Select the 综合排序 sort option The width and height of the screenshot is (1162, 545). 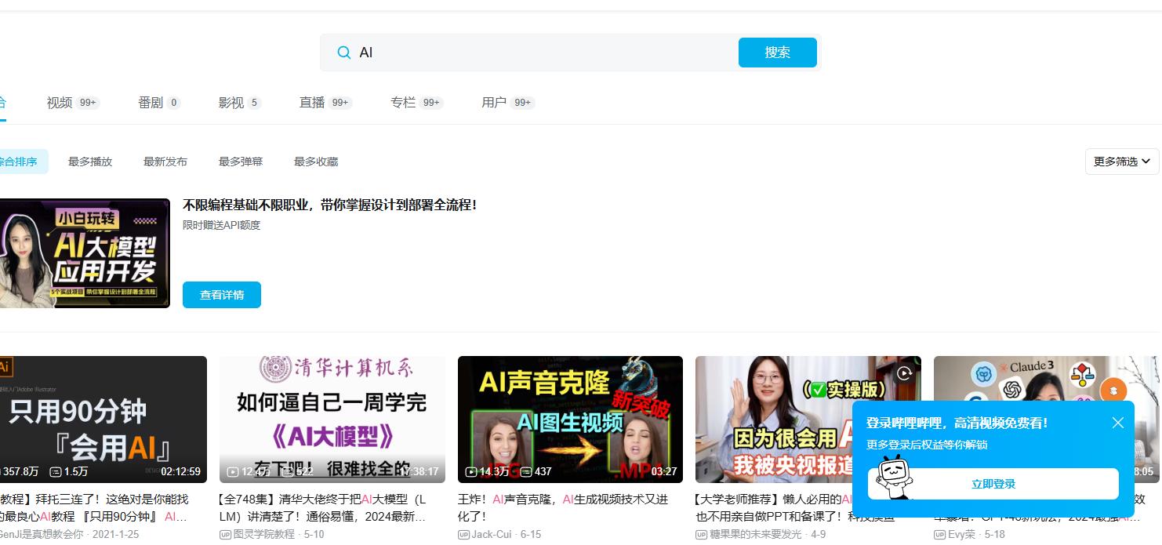click(x=16, y=162)
